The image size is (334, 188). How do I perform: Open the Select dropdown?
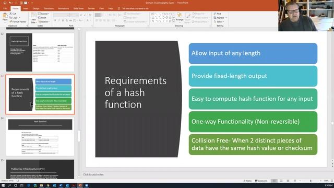219,22
